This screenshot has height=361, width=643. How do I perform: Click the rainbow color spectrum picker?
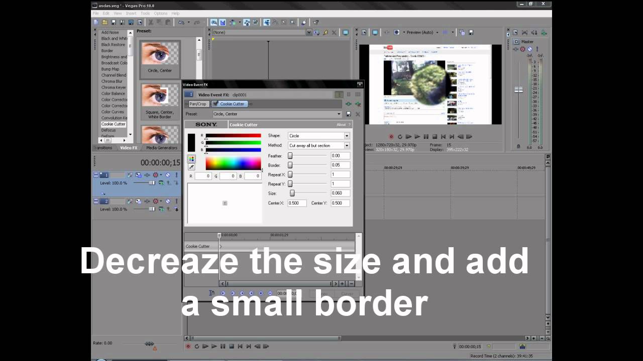(234, 163)
